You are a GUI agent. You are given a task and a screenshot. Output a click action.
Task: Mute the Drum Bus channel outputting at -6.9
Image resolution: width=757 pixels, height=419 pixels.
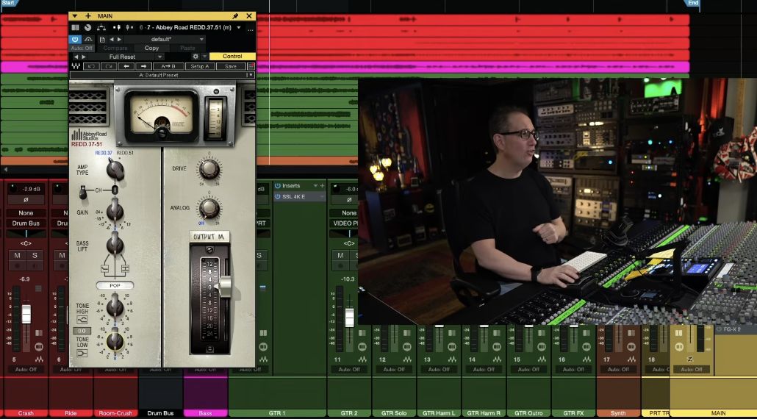[x=17, y=256]
